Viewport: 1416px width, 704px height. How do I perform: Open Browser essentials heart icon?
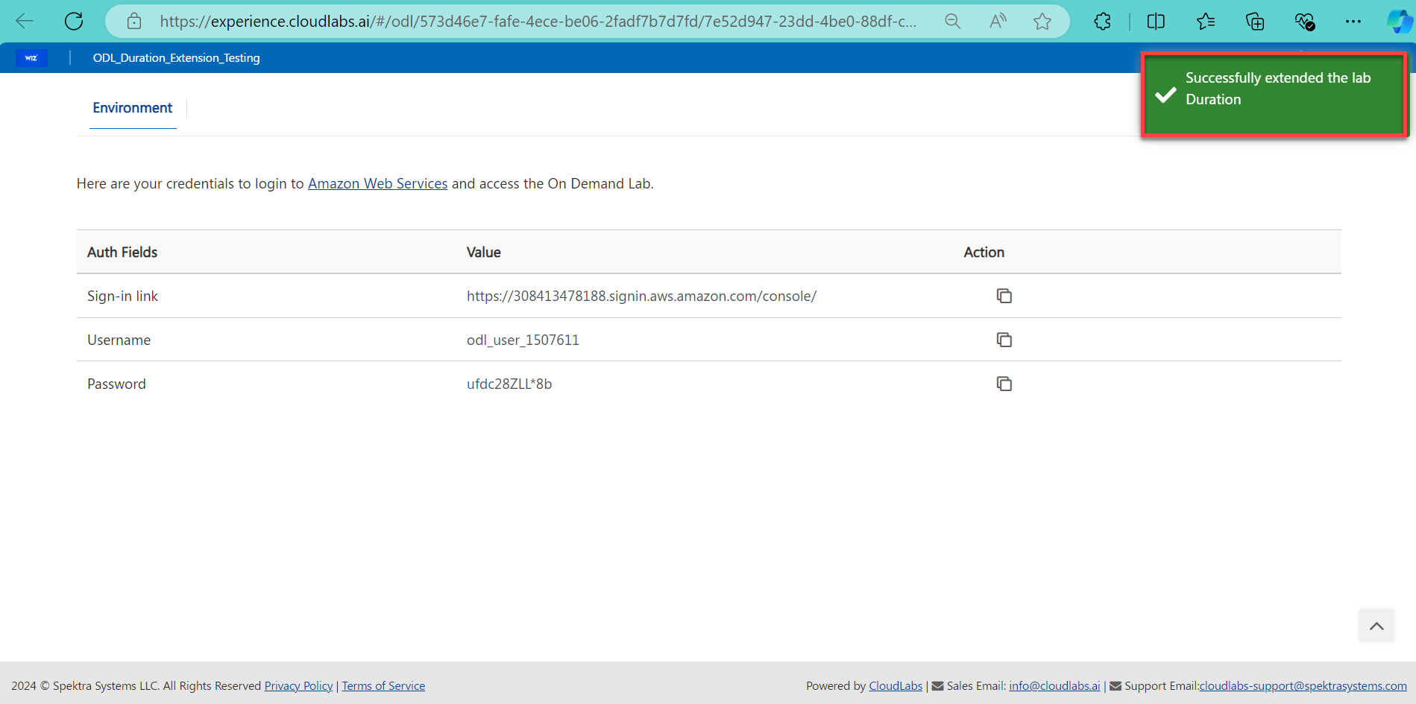point(1304,22)
